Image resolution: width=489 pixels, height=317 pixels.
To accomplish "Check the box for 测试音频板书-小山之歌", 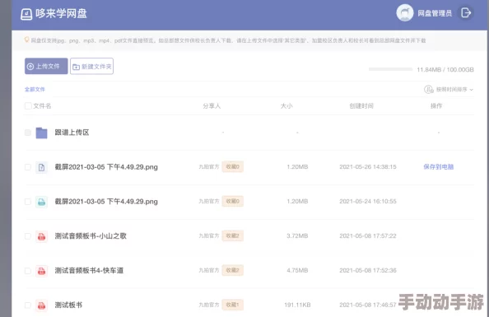I will (28, 236).
